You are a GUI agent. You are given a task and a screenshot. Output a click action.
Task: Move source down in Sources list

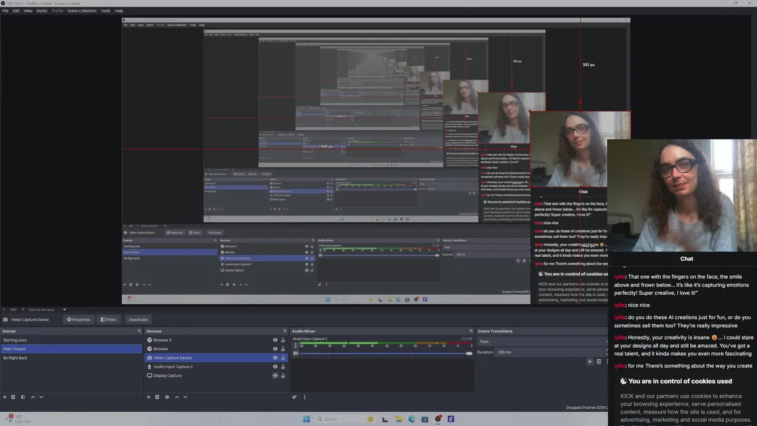coord(185,397)
